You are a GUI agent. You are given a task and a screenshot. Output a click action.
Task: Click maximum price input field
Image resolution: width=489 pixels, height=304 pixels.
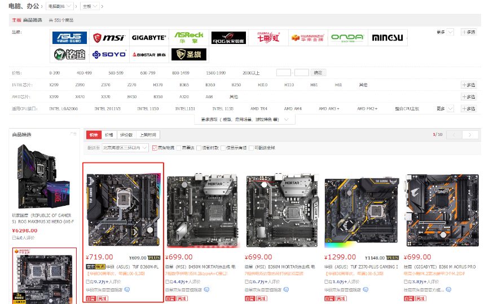pos(302,73)
